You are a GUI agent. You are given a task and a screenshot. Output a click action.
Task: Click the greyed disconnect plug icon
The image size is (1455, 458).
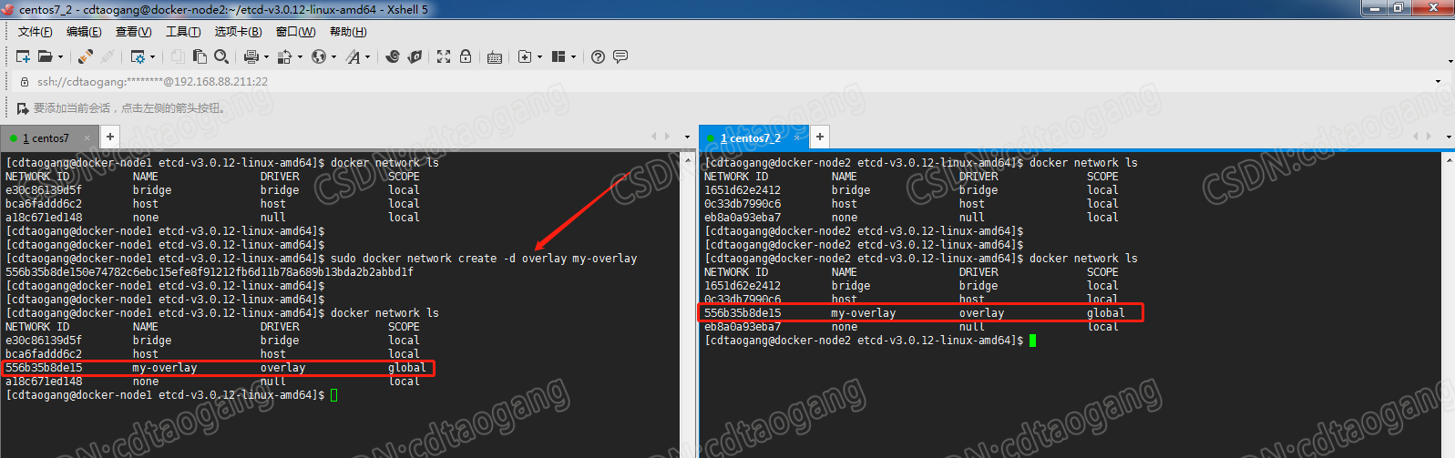[108, 56]
